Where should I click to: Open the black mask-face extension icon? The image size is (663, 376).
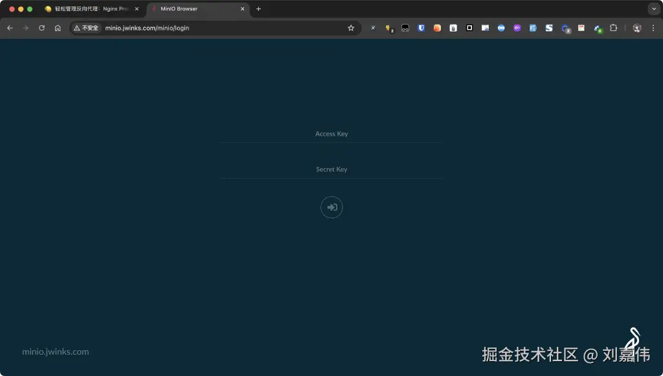click(x=405, y=28)
